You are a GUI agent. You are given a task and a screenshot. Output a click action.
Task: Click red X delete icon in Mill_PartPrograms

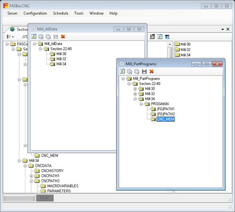(151, 72)
